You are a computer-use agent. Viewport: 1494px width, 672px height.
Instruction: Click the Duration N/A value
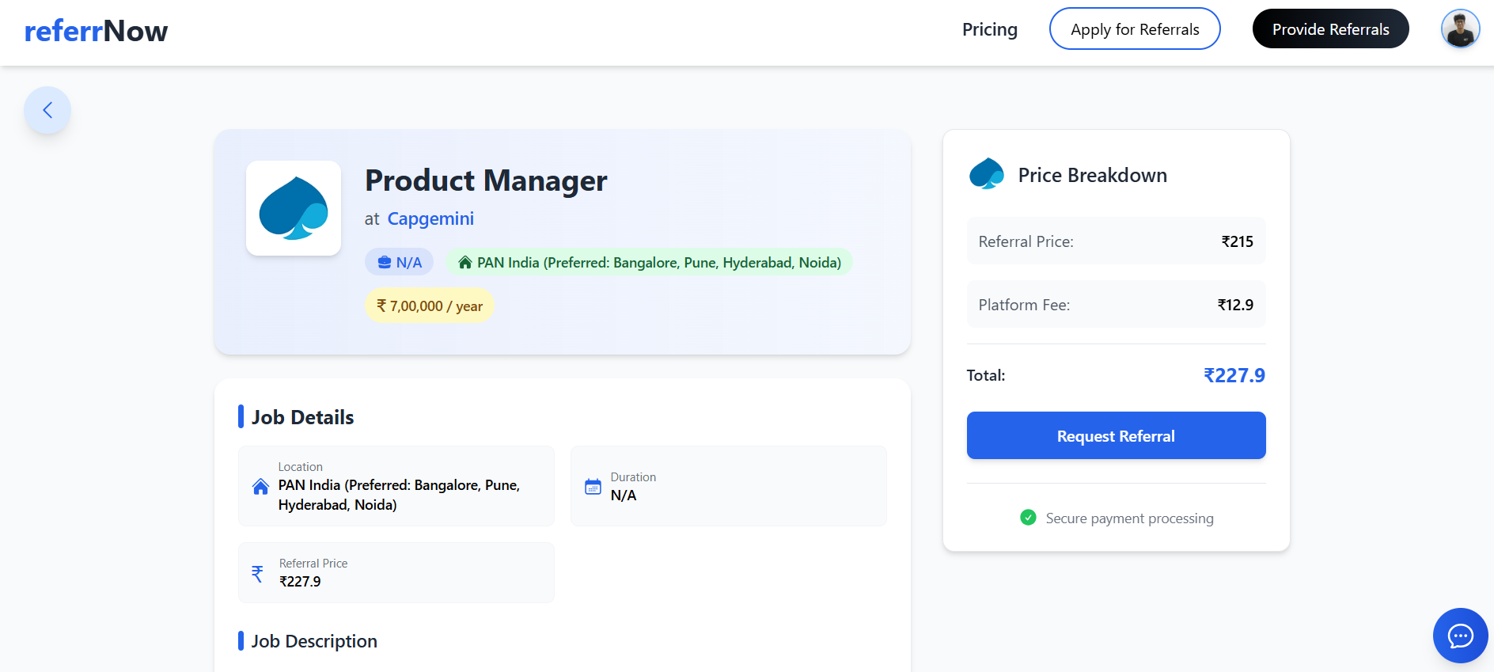(x=624, y=495)
